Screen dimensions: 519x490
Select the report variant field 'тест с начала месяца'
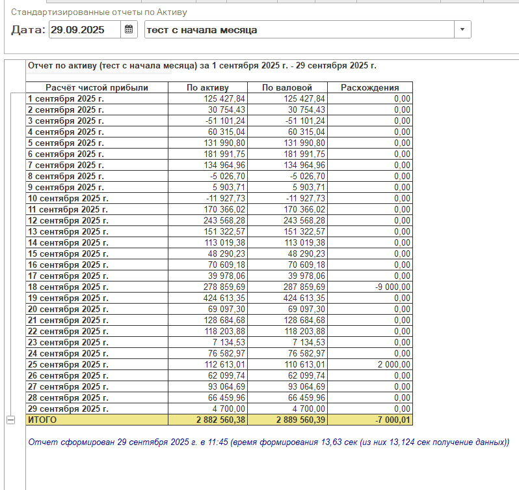point(300,29)
